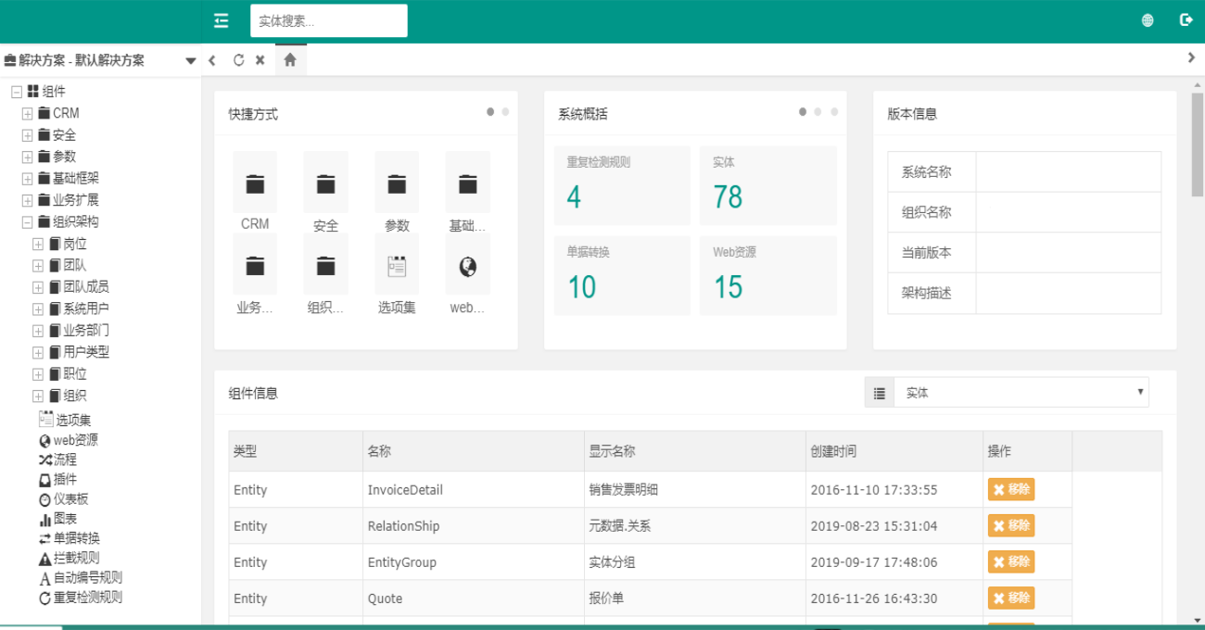Toggle the sidebar menu icon in header
The height and width of the screenshot is (630, 1205).
pyautogui.click(x=221, y=20)
